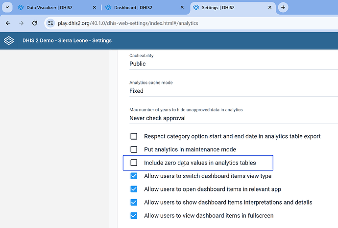Click the DHIS2 logo in header
This screenshot has width=338, height=228.
(x=9, y=41)
